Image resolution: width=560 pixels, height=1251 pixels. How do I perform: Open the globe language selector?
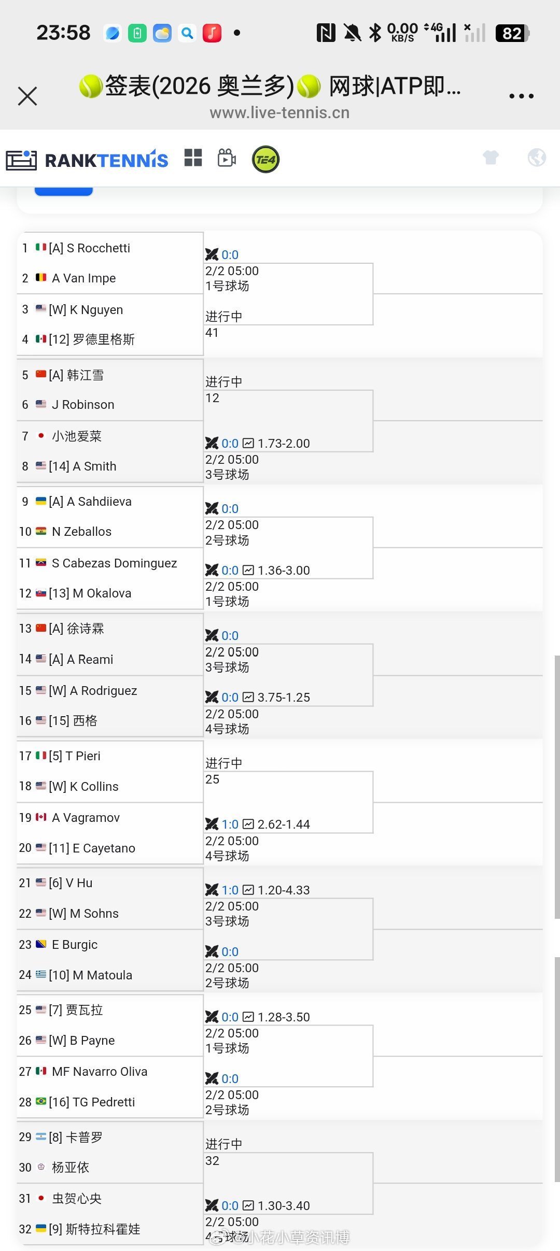point(537,157)
